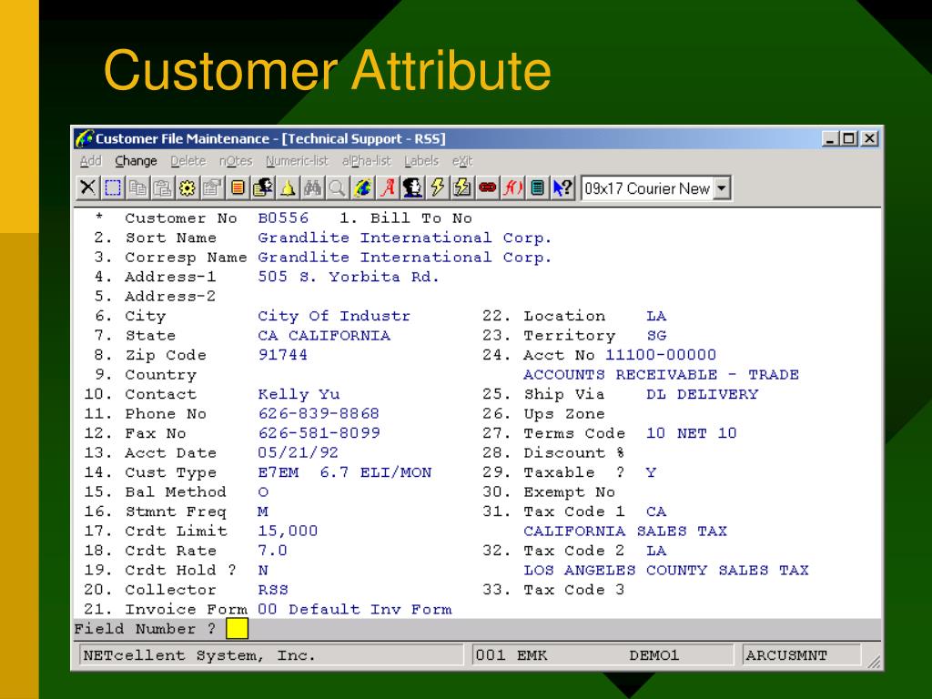
Task: Click the red script letter A icon
Action: point(388,187)
